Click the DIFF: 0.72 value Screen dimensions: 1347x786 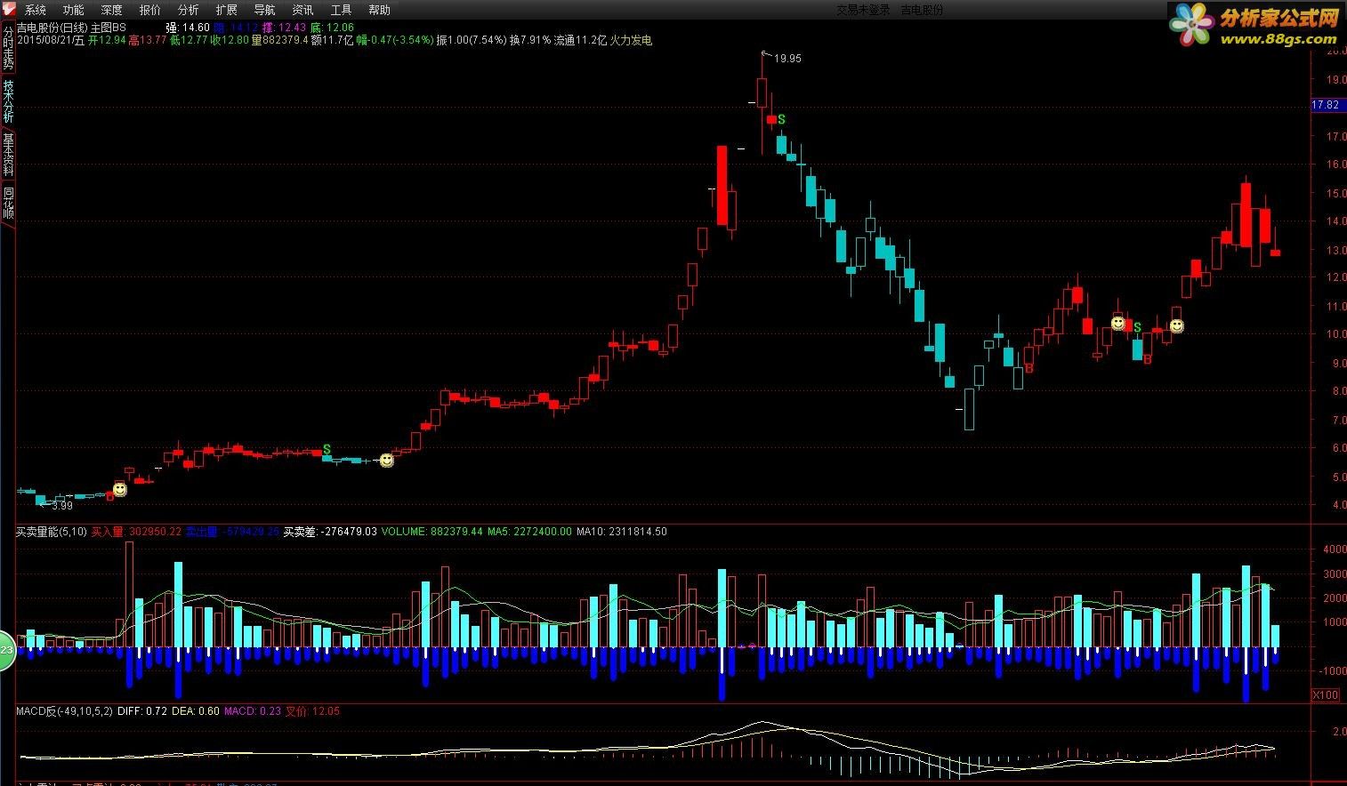pos(142,711)
